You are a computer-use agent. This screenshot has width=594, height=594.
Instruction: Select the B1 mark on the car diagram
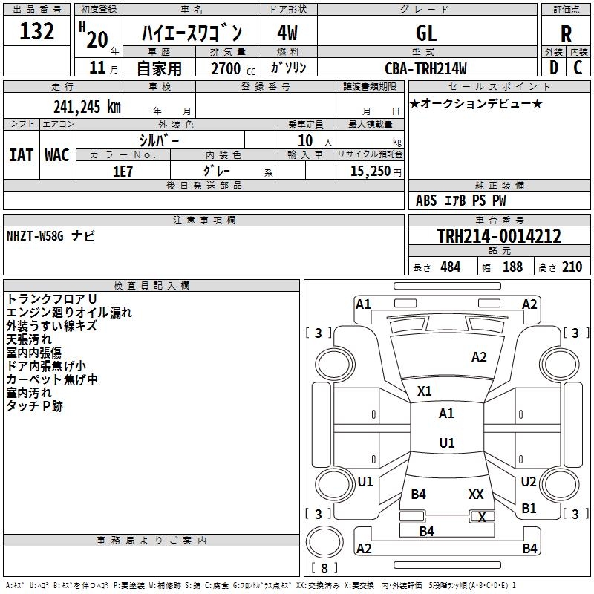click(529, 508)
